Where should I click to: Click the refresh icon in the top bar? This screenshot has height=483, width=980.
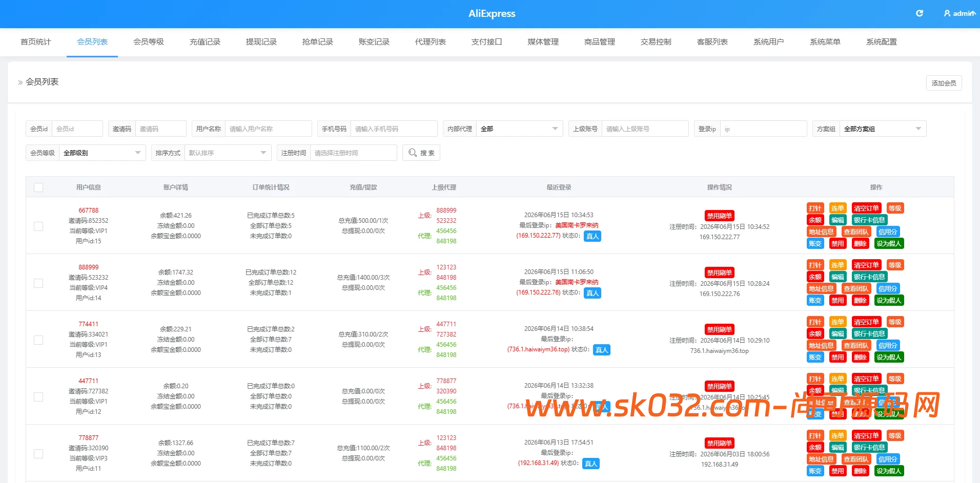point(920,13)
